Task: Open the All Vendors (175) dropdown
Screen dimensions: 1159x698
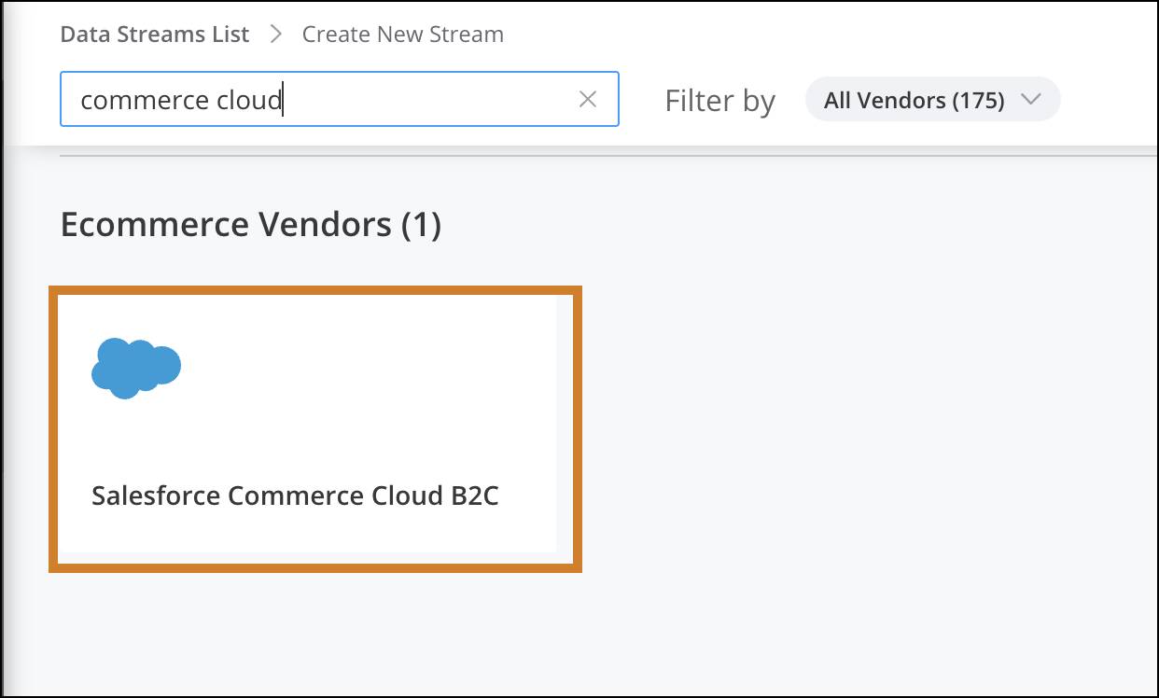Action: 931,99
